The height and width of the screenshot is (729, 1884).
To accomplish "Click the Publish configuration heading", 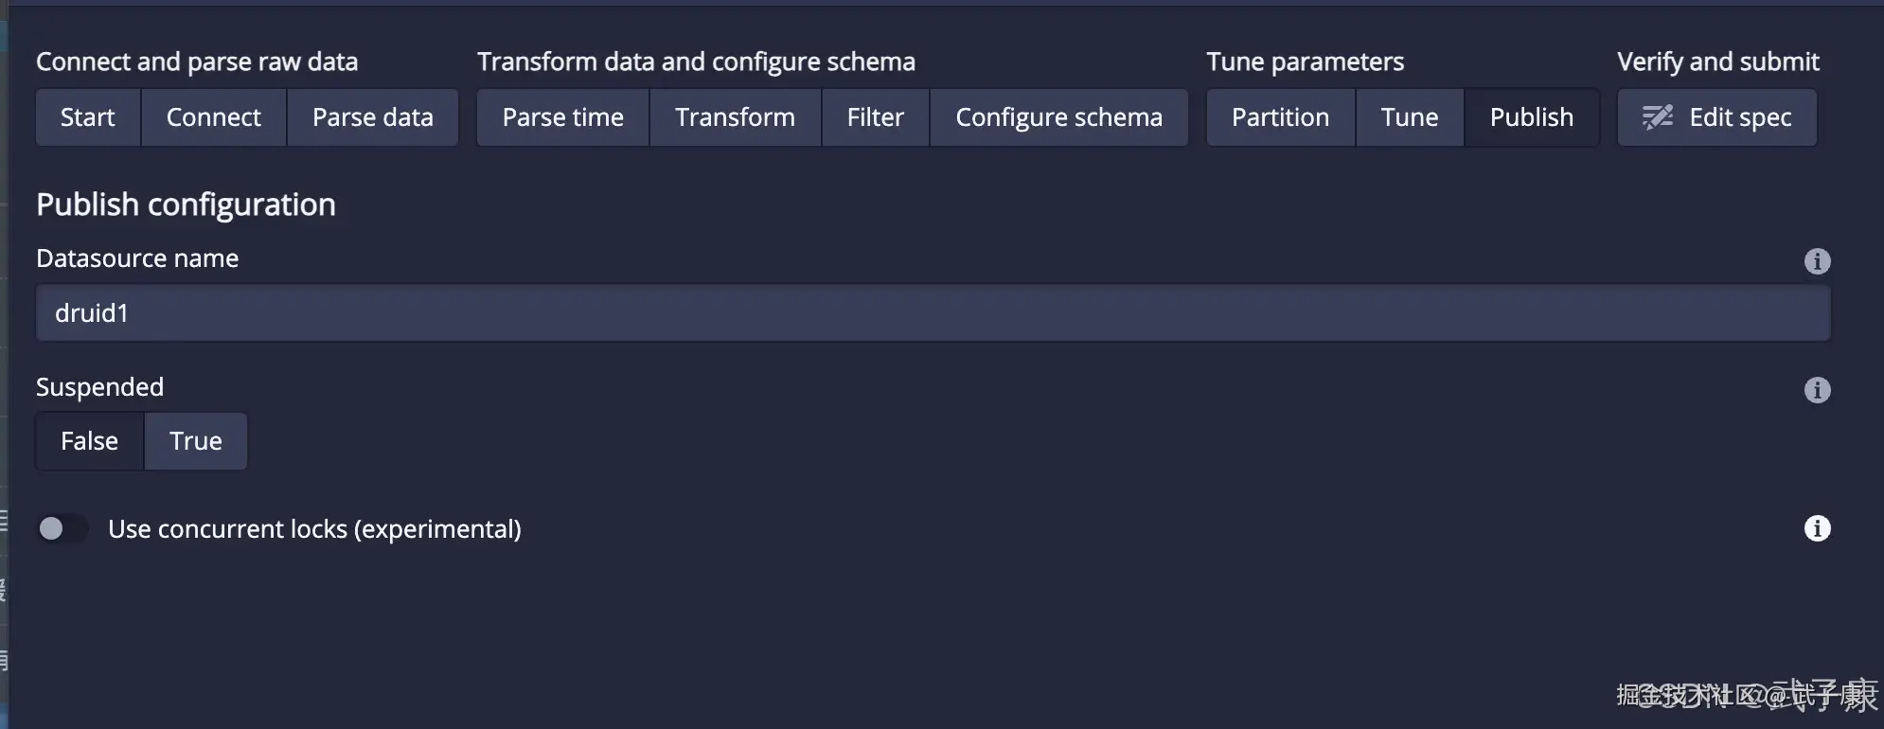I will [x=186, y=204].
